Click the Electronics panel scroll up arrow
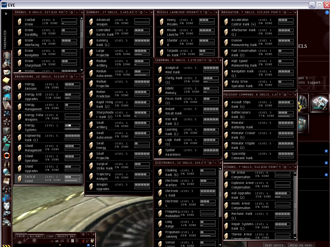 point(220,169)
